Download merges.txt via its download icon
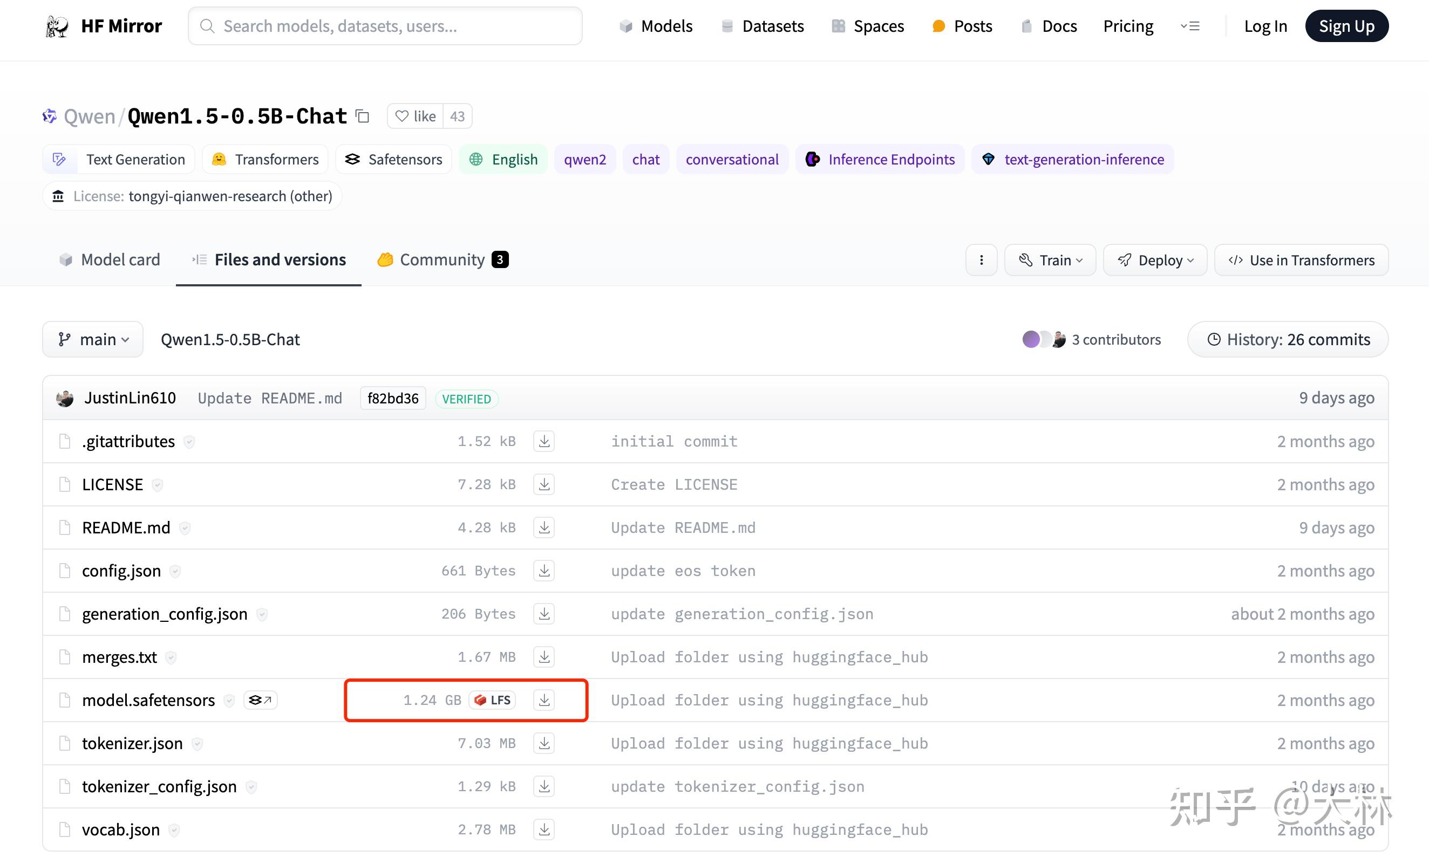1429x864 pixels. (x=544, y=657)
